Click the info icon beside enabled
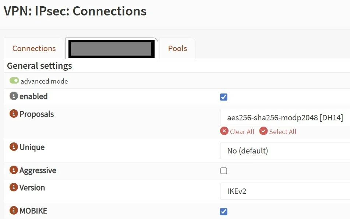 [x=14, y=96]
